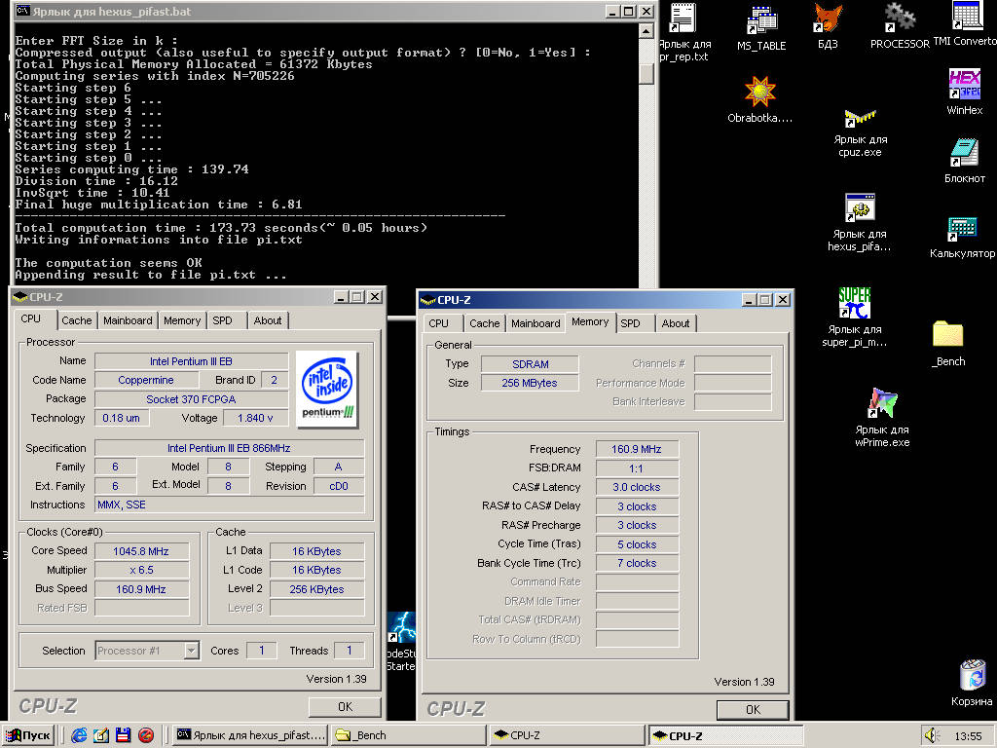Click the Code Name Coppermine value
This screenshot has height=748, width=997.
[x=146, y=380]
